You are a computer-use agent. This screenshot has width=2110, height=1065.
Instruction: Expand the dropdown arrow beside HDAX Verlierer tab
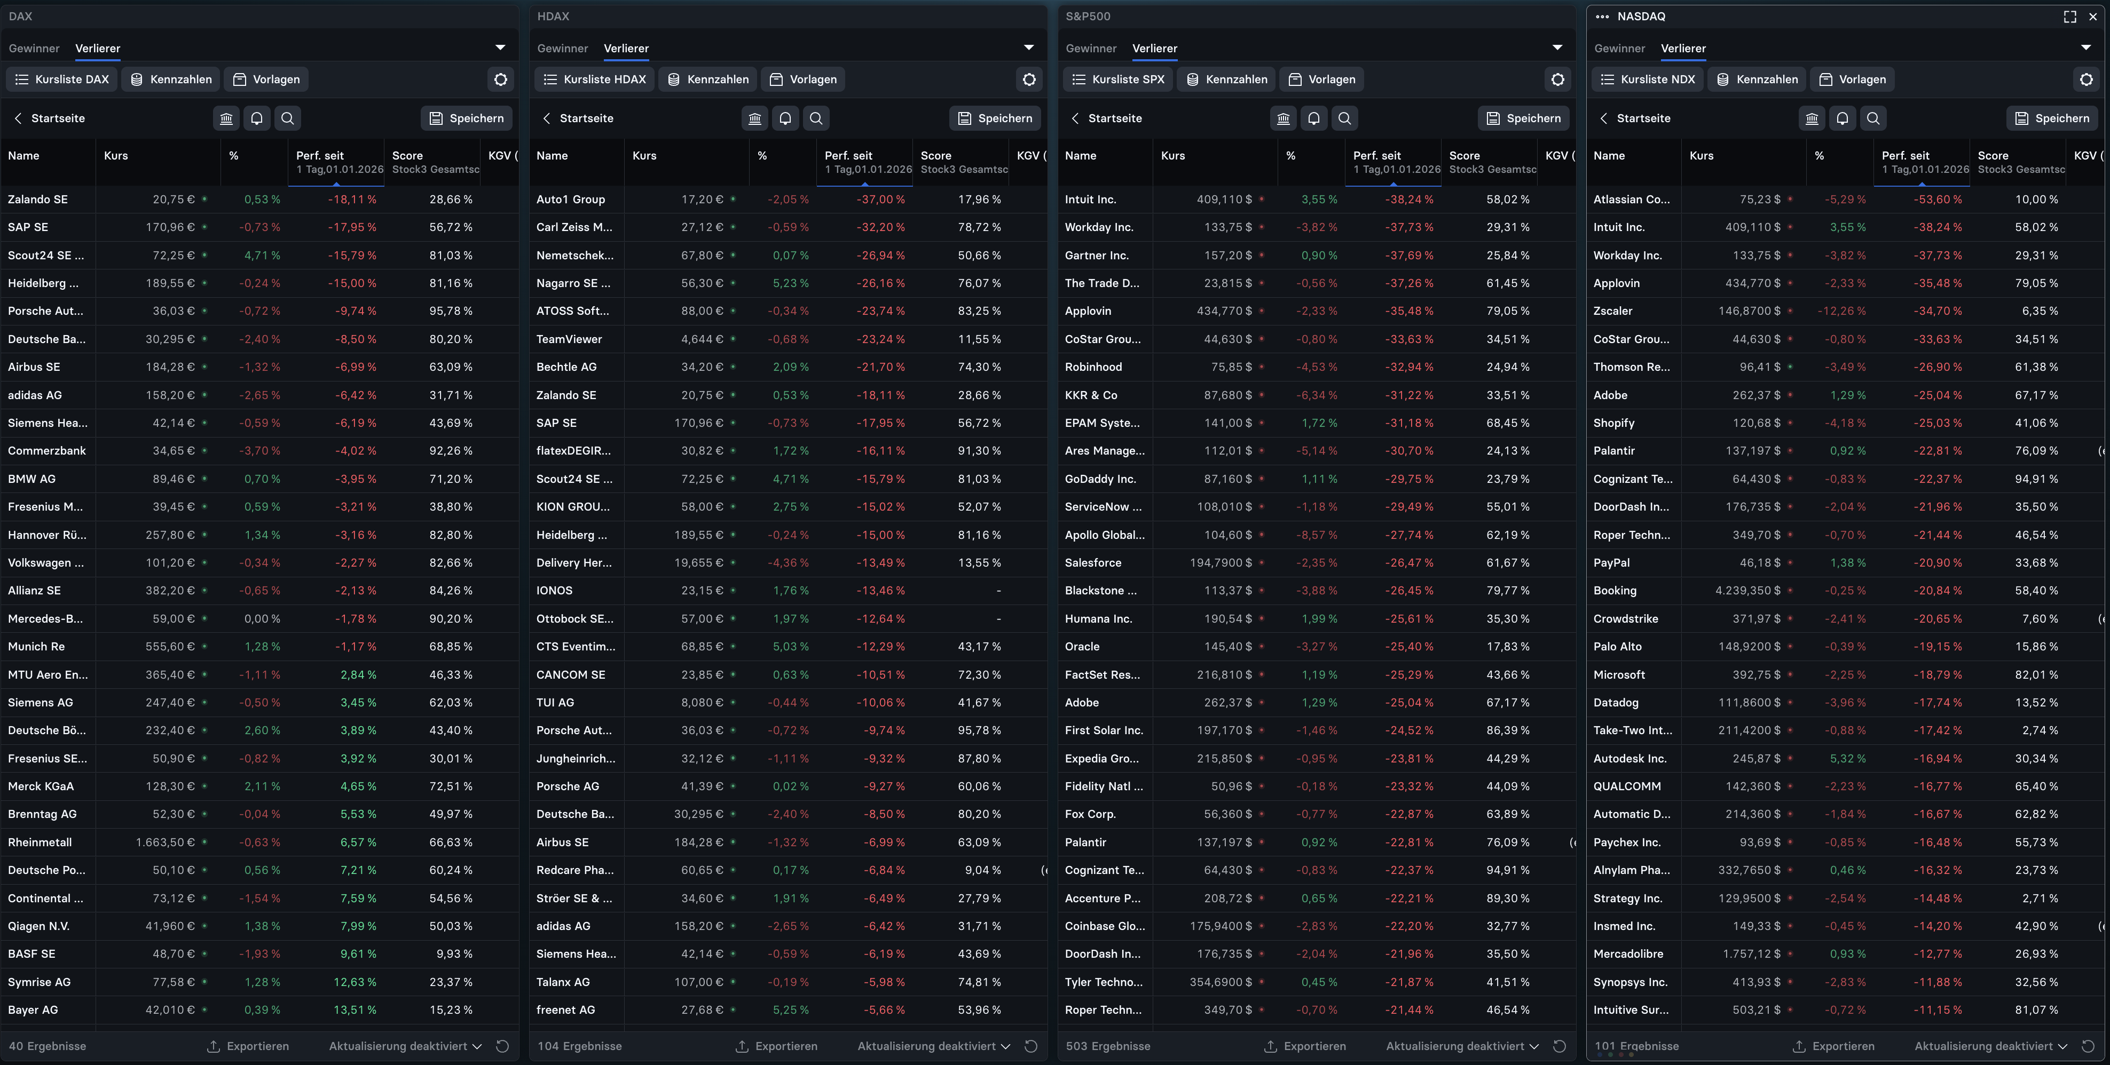pyautogui.click(x=1029, y=47)
